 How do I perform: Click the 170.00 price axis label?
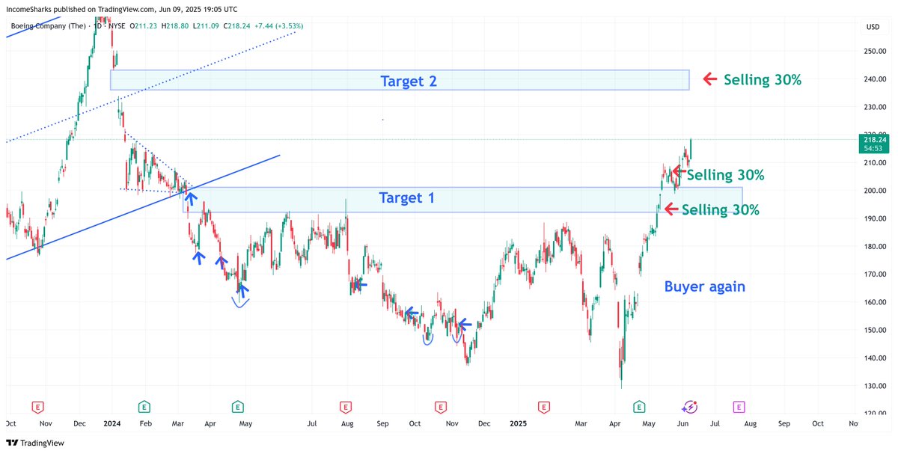coord(876,274)
